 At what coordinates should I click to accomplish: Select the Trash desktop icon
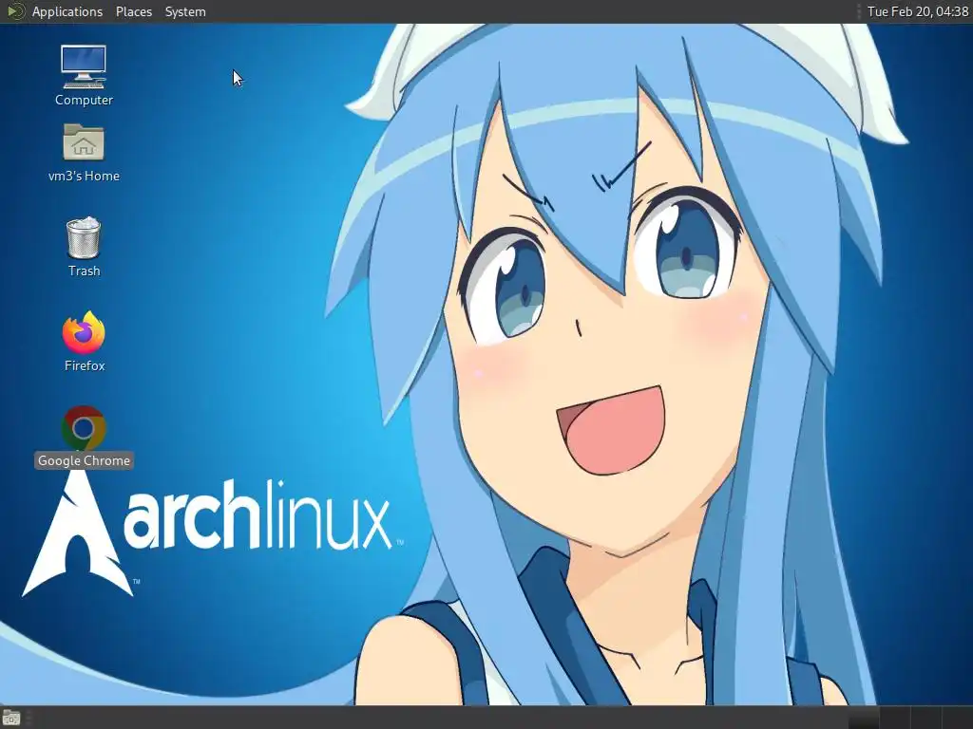(84, 247)
